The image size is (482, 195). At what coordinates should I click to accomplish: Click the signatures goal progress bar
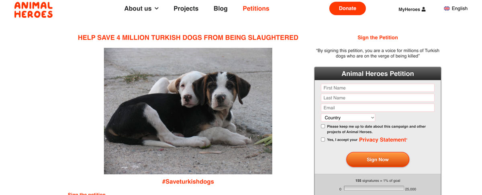pos(374,188)
